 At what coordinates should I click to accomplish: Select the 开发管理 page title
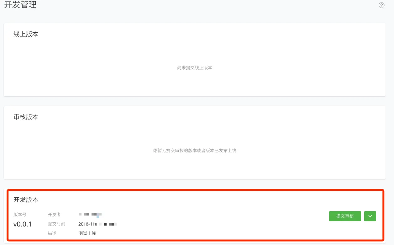pos(20,5)
